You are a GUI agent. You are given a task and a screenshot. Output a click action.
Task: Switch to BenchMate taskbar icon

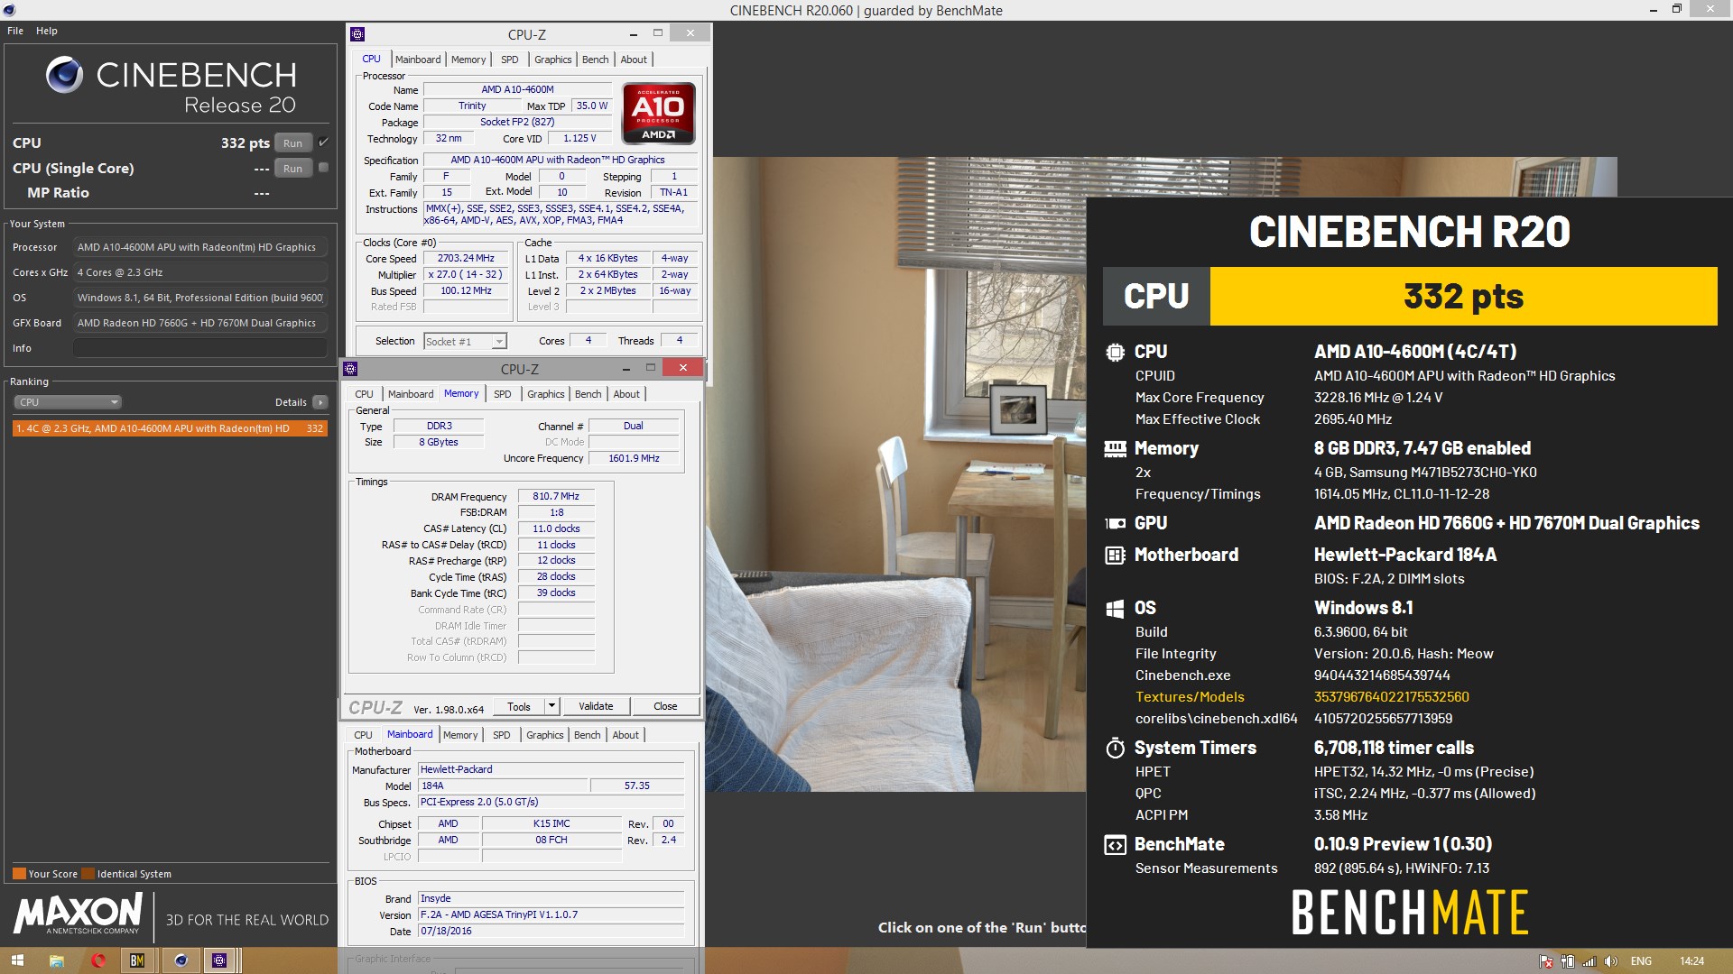tap(137, 960)
